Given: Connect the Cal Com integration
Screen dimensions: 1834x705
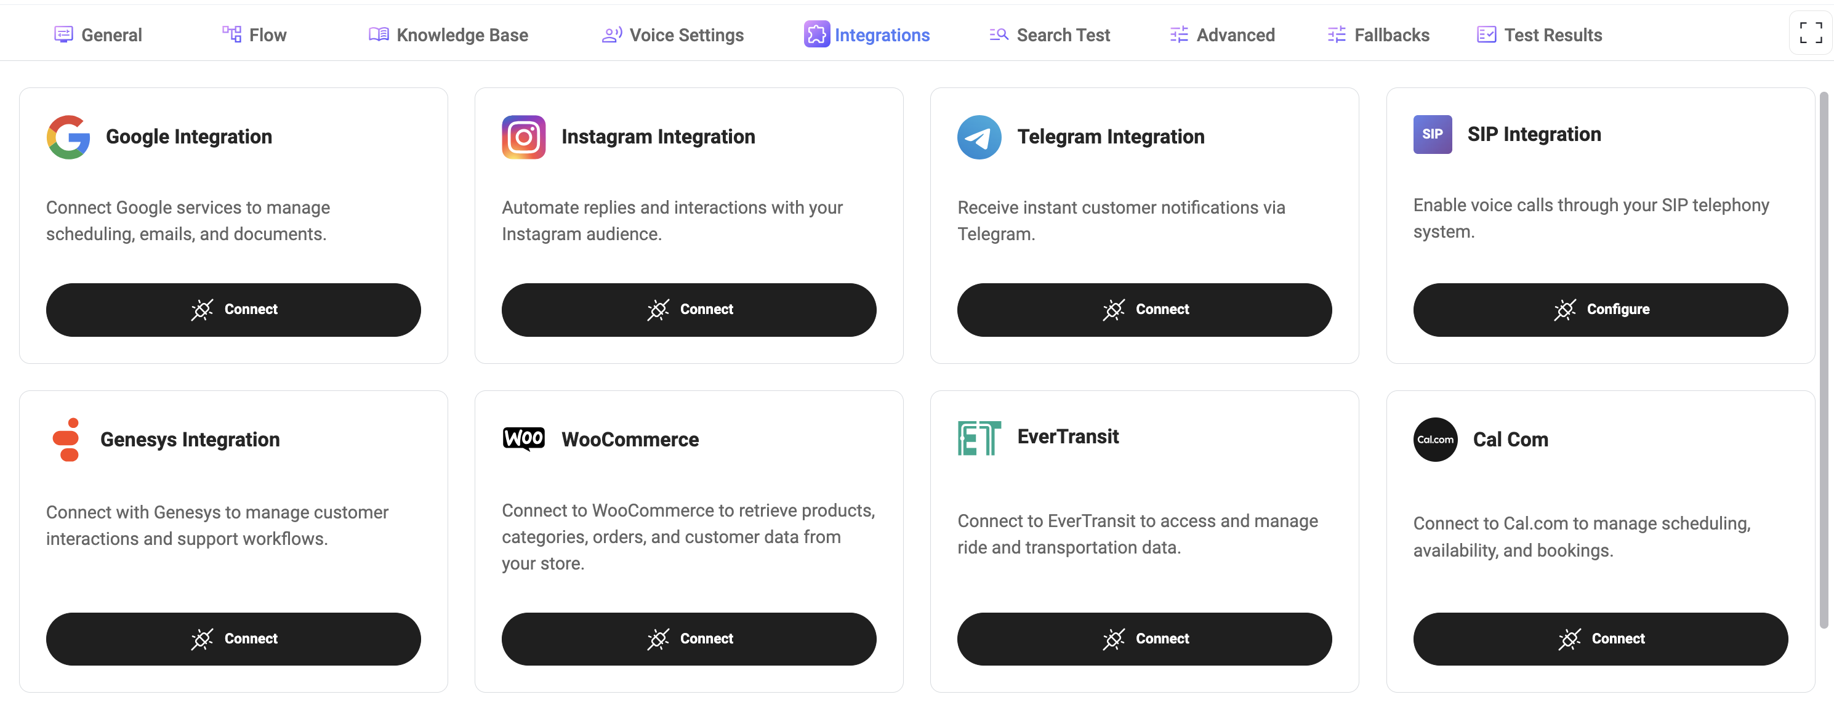Looking at the screenshot, I should tap(1600, 639).
